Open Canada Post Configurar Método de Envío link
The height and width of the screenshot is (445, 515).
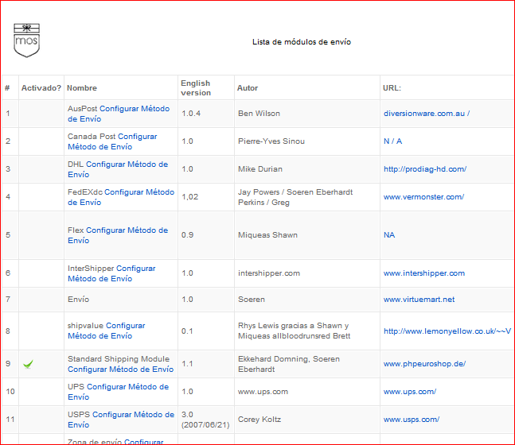coord(112,141)
